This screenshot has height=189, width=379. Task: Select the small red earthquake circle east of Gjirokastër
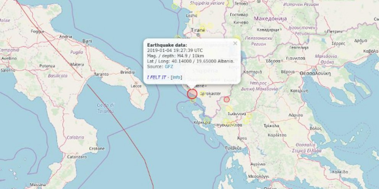[227, 99]
